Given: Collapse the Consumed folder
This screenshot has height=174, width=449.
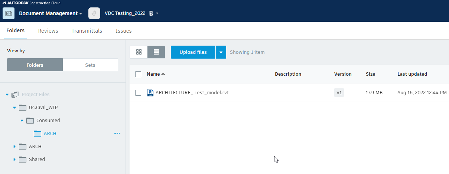Looking at the screenshot, I should tap(22, 121).
